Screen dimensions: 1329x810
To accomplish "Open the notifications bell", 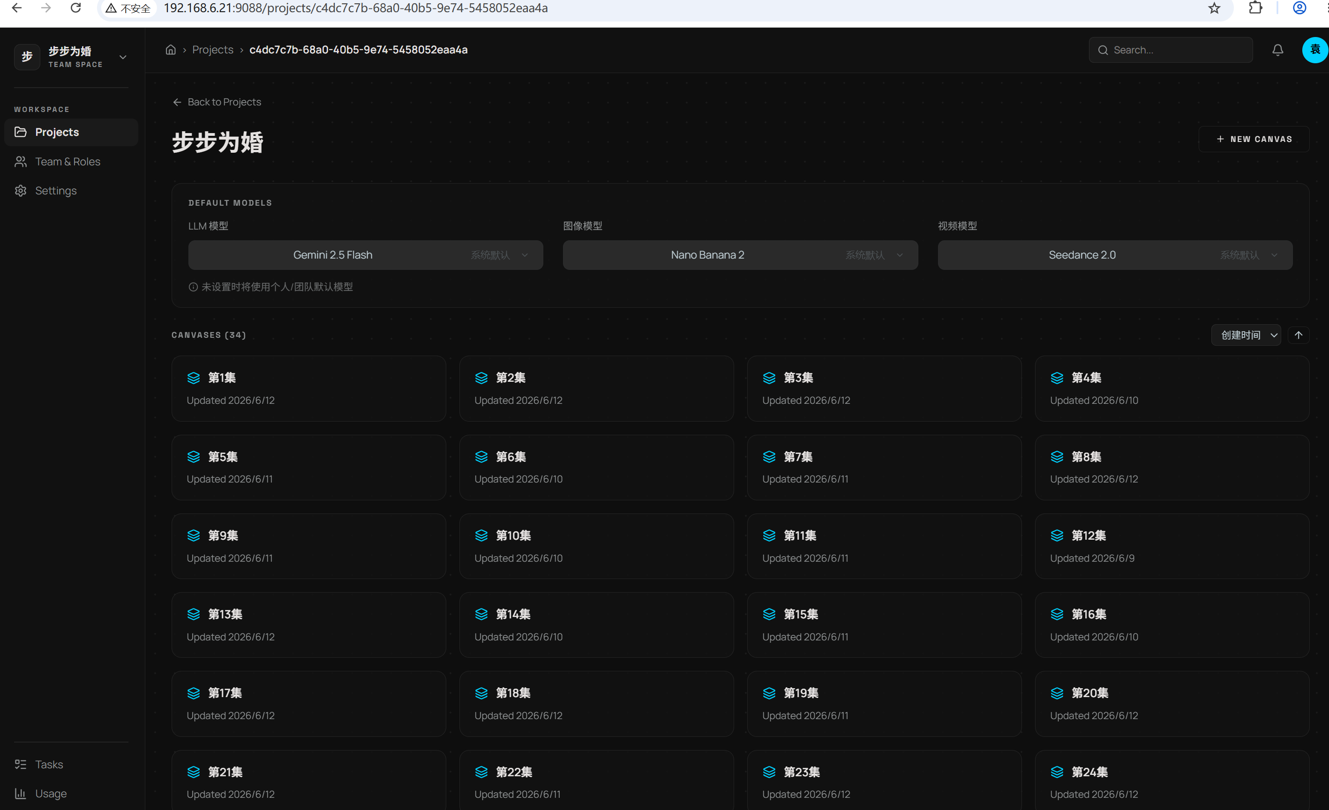I will pyautogui.click(x=1277, y=50).
